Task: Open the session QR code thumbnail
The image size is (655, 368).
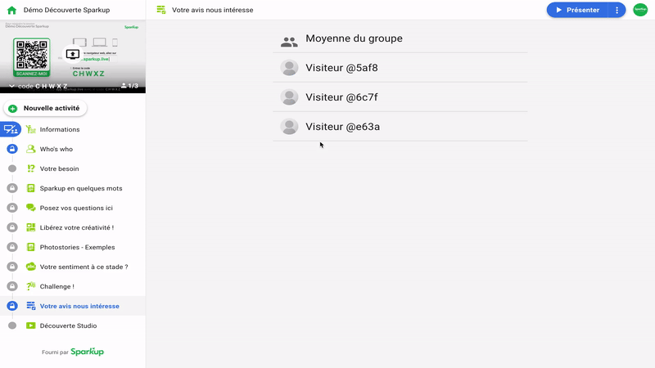Action: [x=31, y=57]
